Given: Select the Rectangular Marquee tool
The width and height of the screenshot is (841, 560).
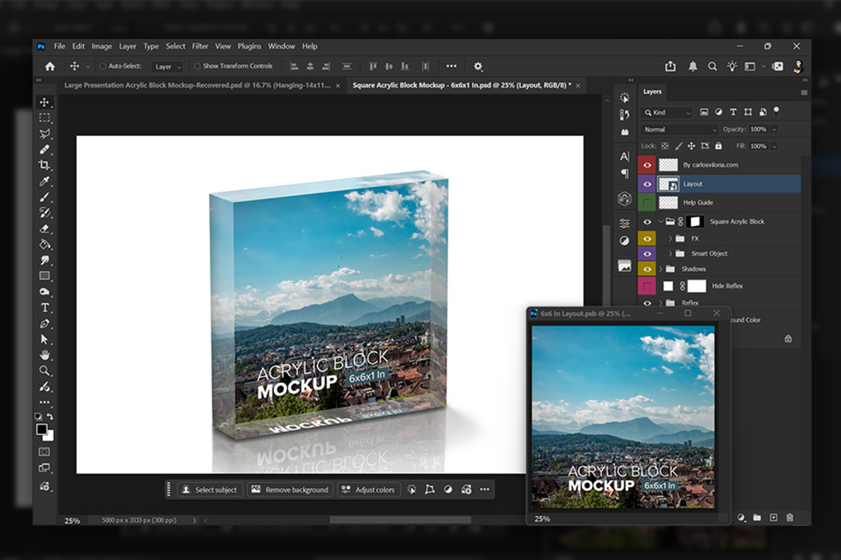Looking at the screenshot, I should (x=45, y=118).
